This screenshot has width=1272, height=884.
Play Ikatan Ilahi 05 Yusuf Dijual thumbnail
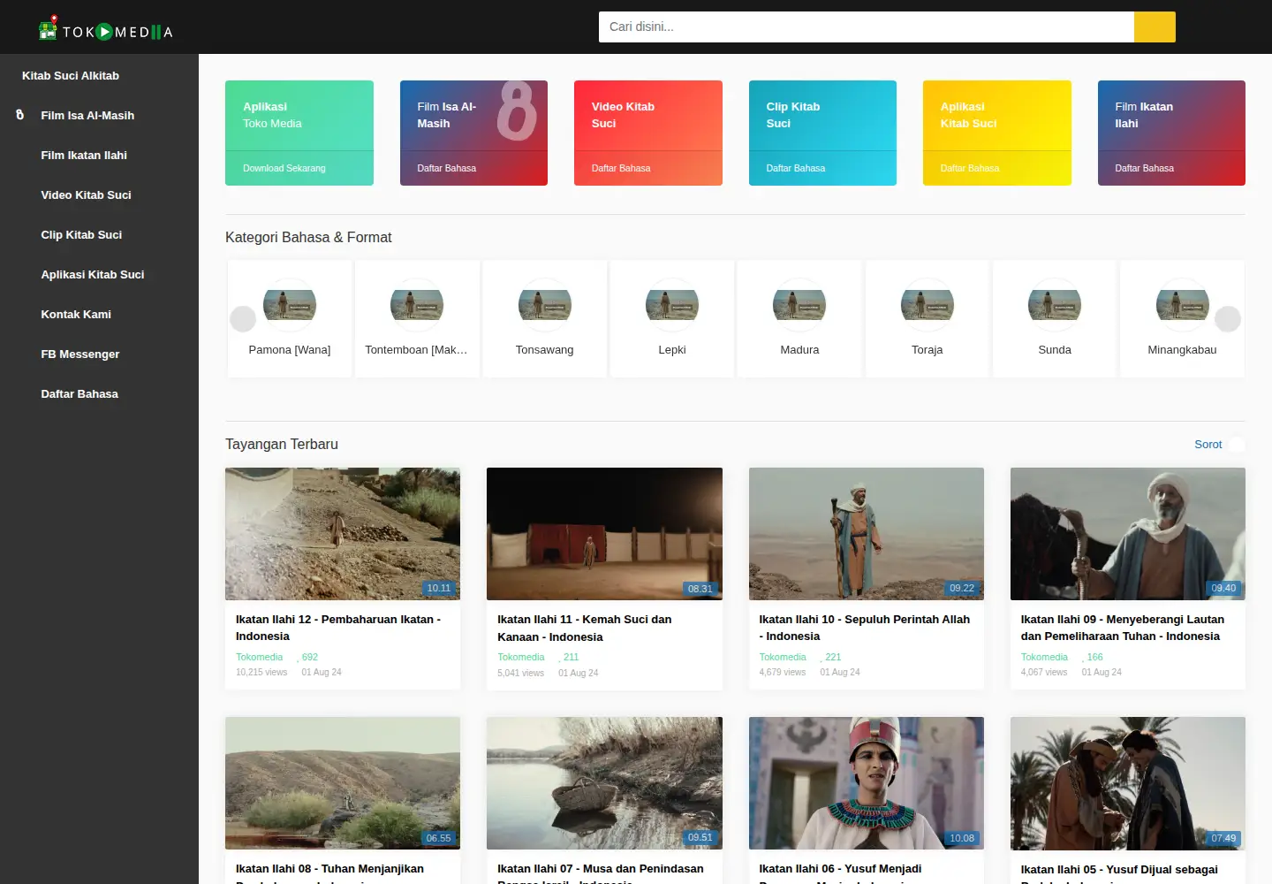[x=1128, y=783]
